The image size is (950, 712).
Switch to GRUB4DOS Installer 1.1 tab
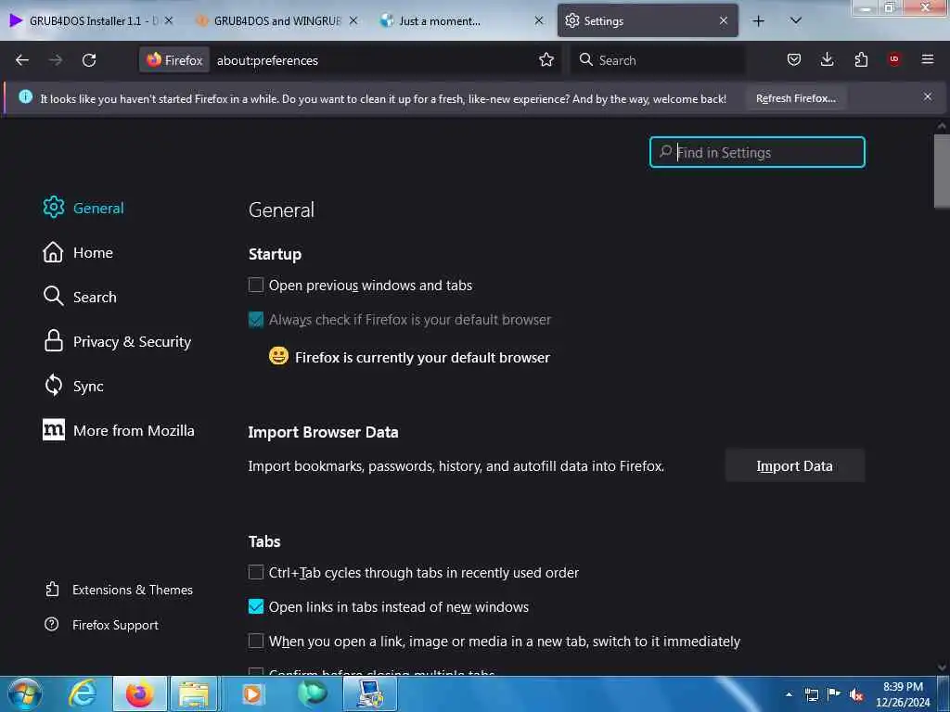(91, 20)
